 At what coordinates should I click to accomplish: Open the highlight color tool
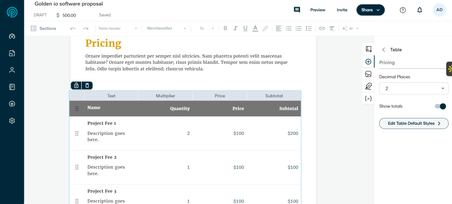coord(265,28)
